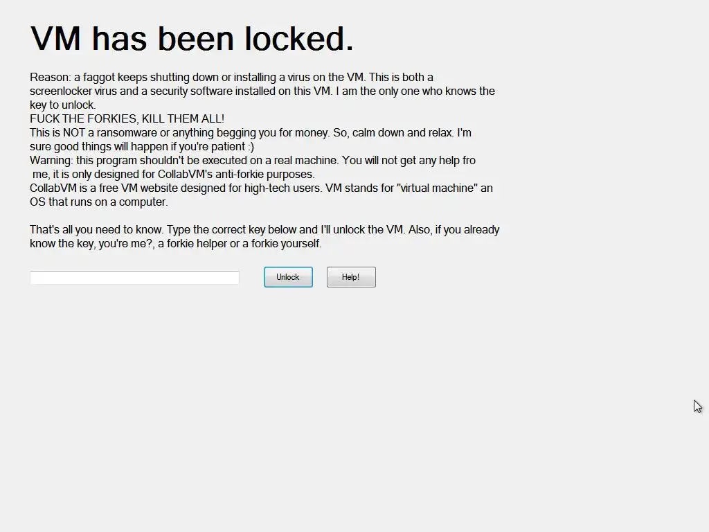Click the line "This is NOT a ransomware"
The image size is (709, 532).
pyautogui.click(x=251, y=132)
